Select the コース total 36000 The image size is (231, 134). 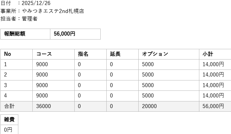44,106
